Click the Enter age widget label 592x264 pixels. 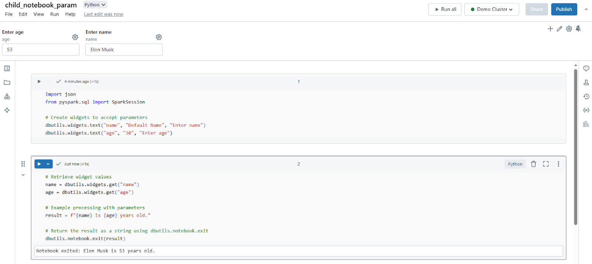[13, 32]
